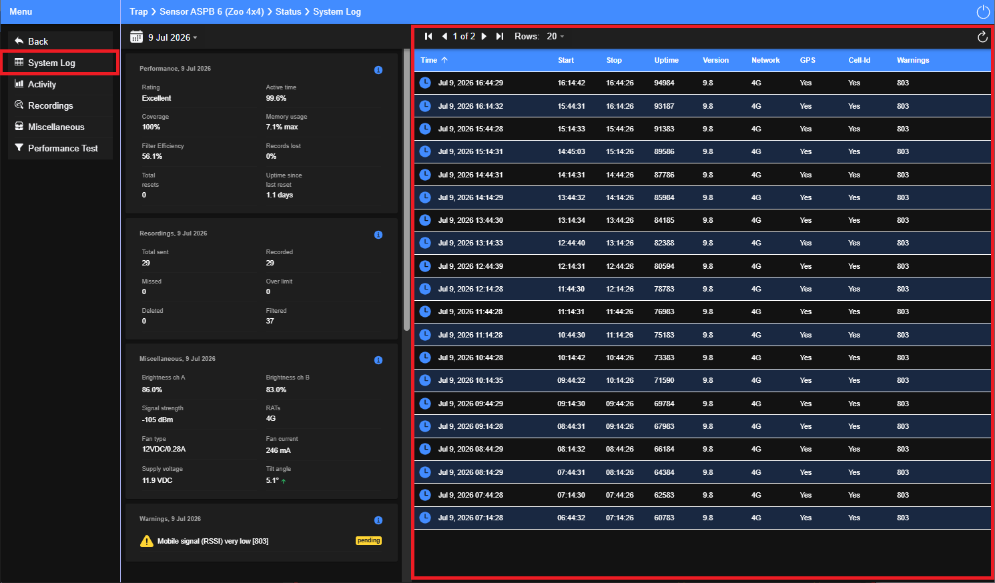This screenshot has width=995, height=583.
Task: Click the System Log breadcrumb
Action: tap(337, 11)
